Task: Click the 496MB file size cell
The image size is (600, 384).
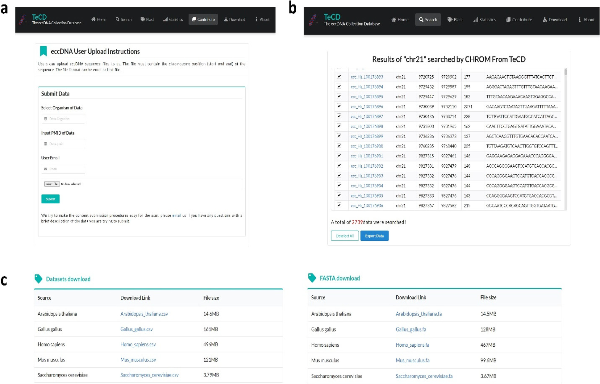Action: 210,344
